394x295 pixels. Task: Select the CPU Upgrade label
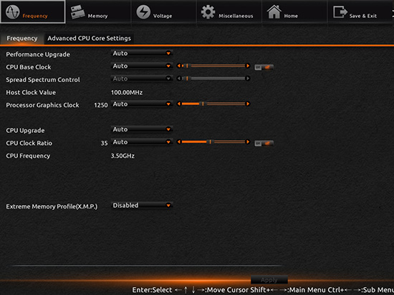25,131
